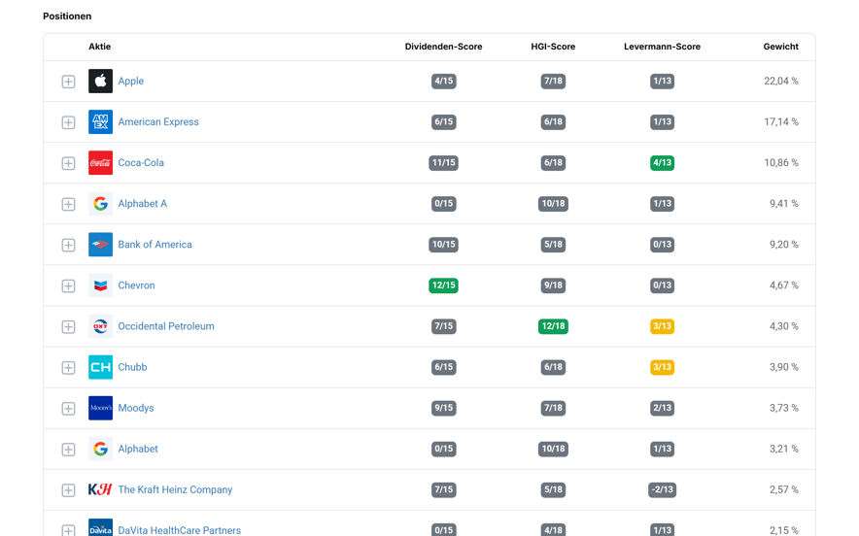859x536 pixels.
Task: Click the Moodys logo icon
Action: pyautogui.click(x=100, y=408)
